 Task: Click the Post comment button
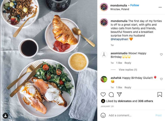[158, 115]
